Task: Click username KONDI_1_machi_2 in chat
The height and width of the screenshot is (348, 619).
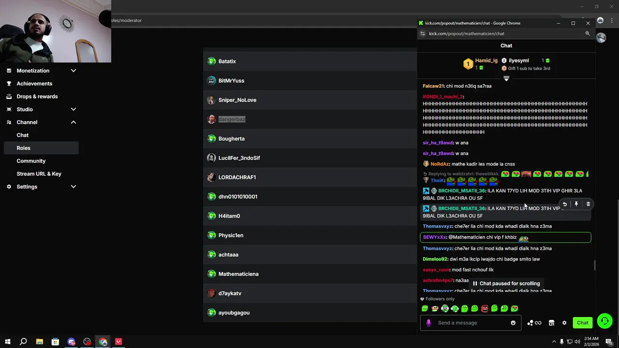Action: click(442, 97)
